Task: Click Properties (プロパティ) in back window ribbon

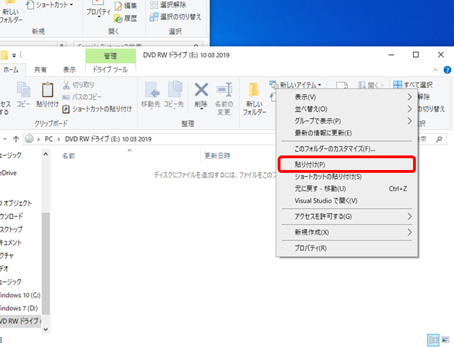Action: click(x=98, y=9)
